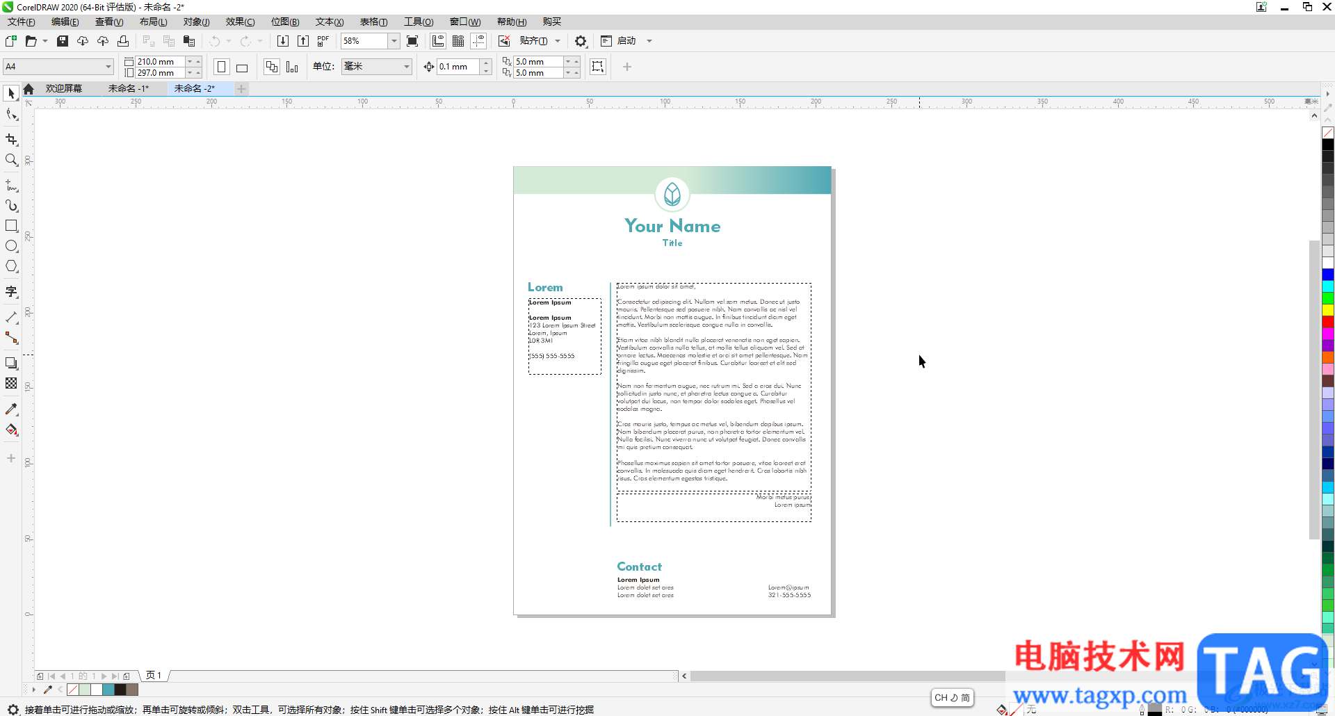Viewport: 1335px width, 716px height.
Task: Open the 文件 menu
Action: click(22, 22)
